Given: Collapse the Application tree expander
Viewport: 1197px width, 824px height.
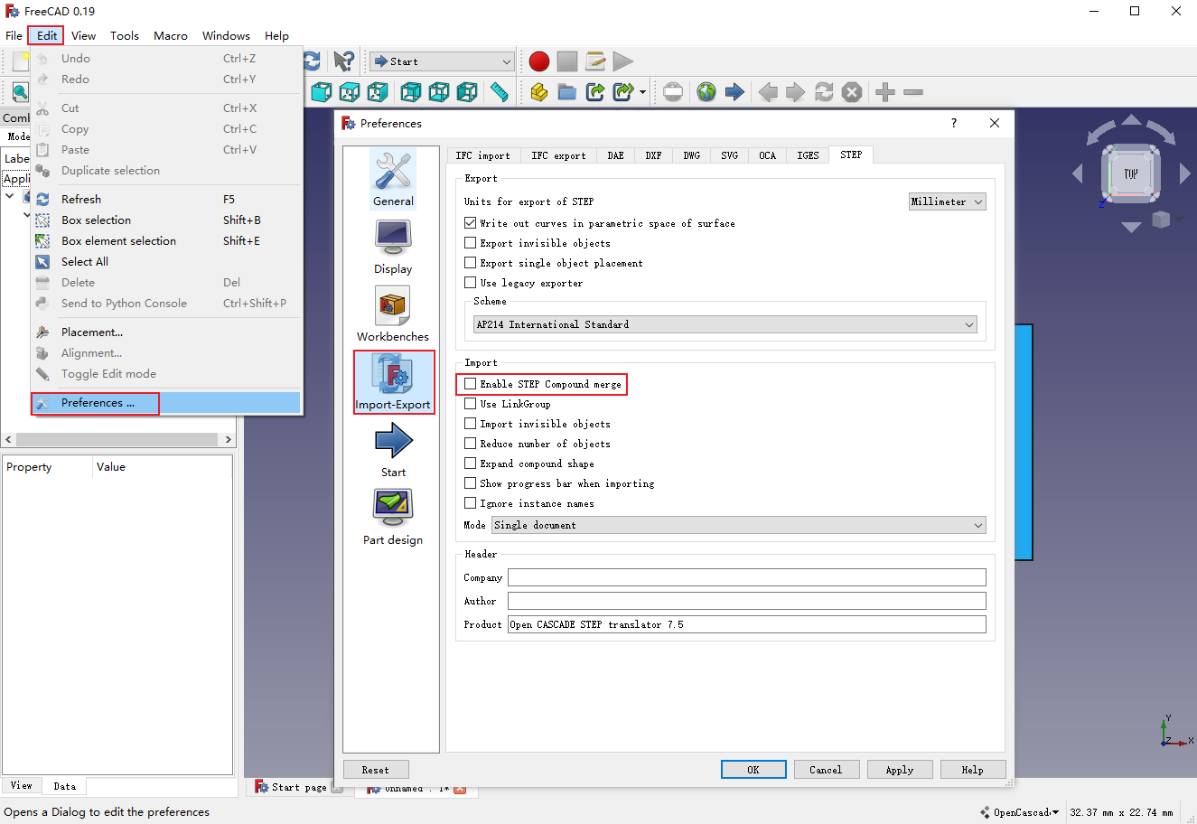Looking at the screenshot, I should pos(10,196).
